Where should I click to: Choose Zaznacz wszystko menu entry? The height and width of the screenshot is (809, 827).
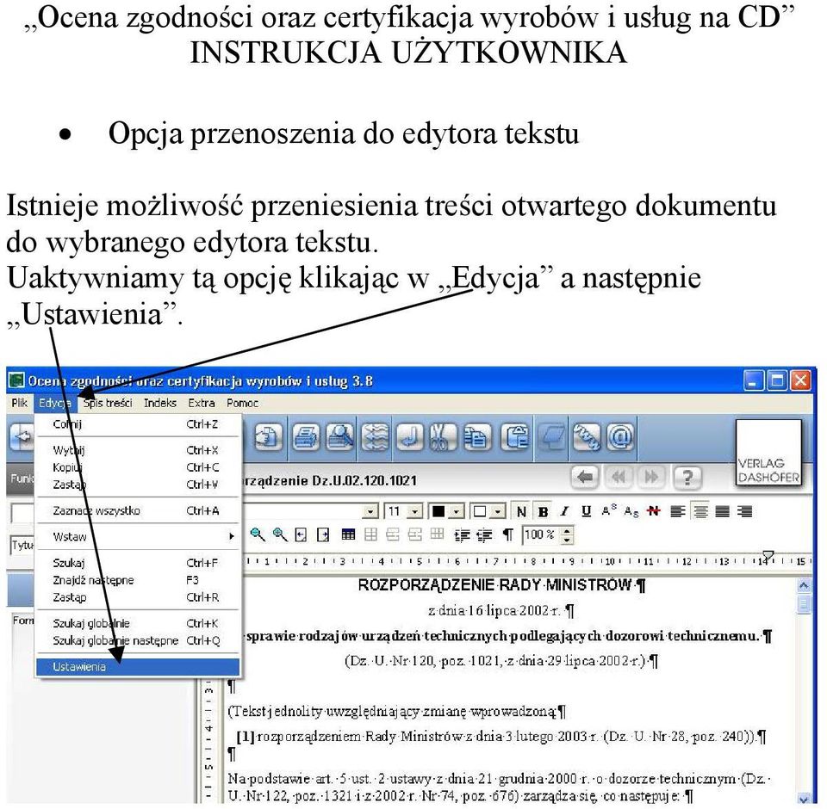[x=138, y=510]
